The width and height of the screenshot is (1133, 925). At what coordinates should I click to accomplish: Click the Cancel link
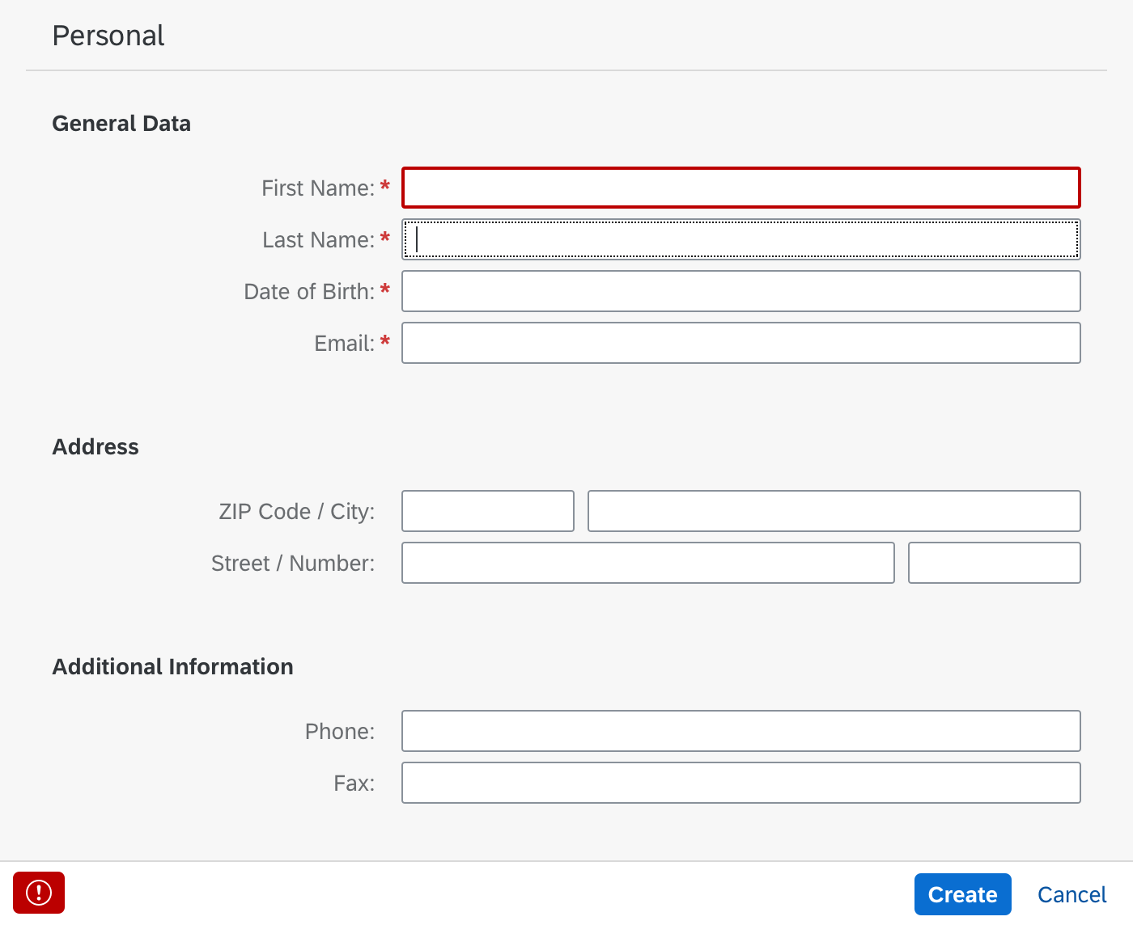(x=1072, y=894)
